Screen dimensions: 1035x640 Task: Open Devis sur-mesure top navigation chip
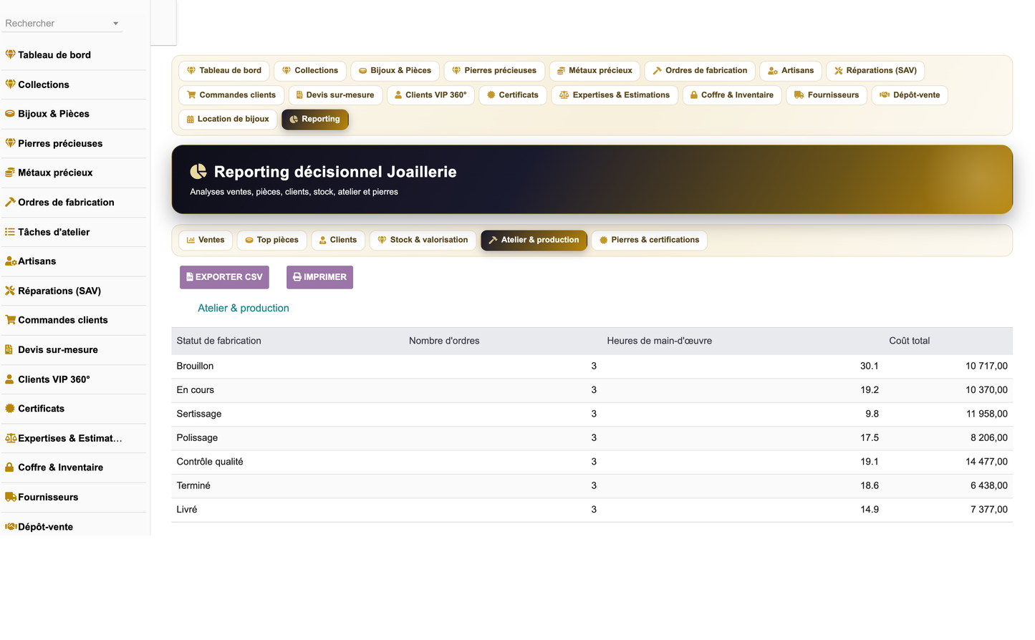coord(335,94)
